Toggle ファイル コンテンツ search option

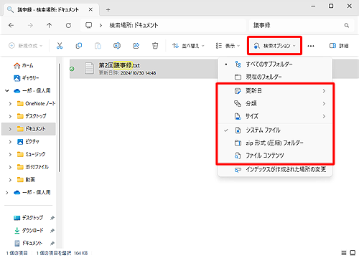tap(275, 156)
